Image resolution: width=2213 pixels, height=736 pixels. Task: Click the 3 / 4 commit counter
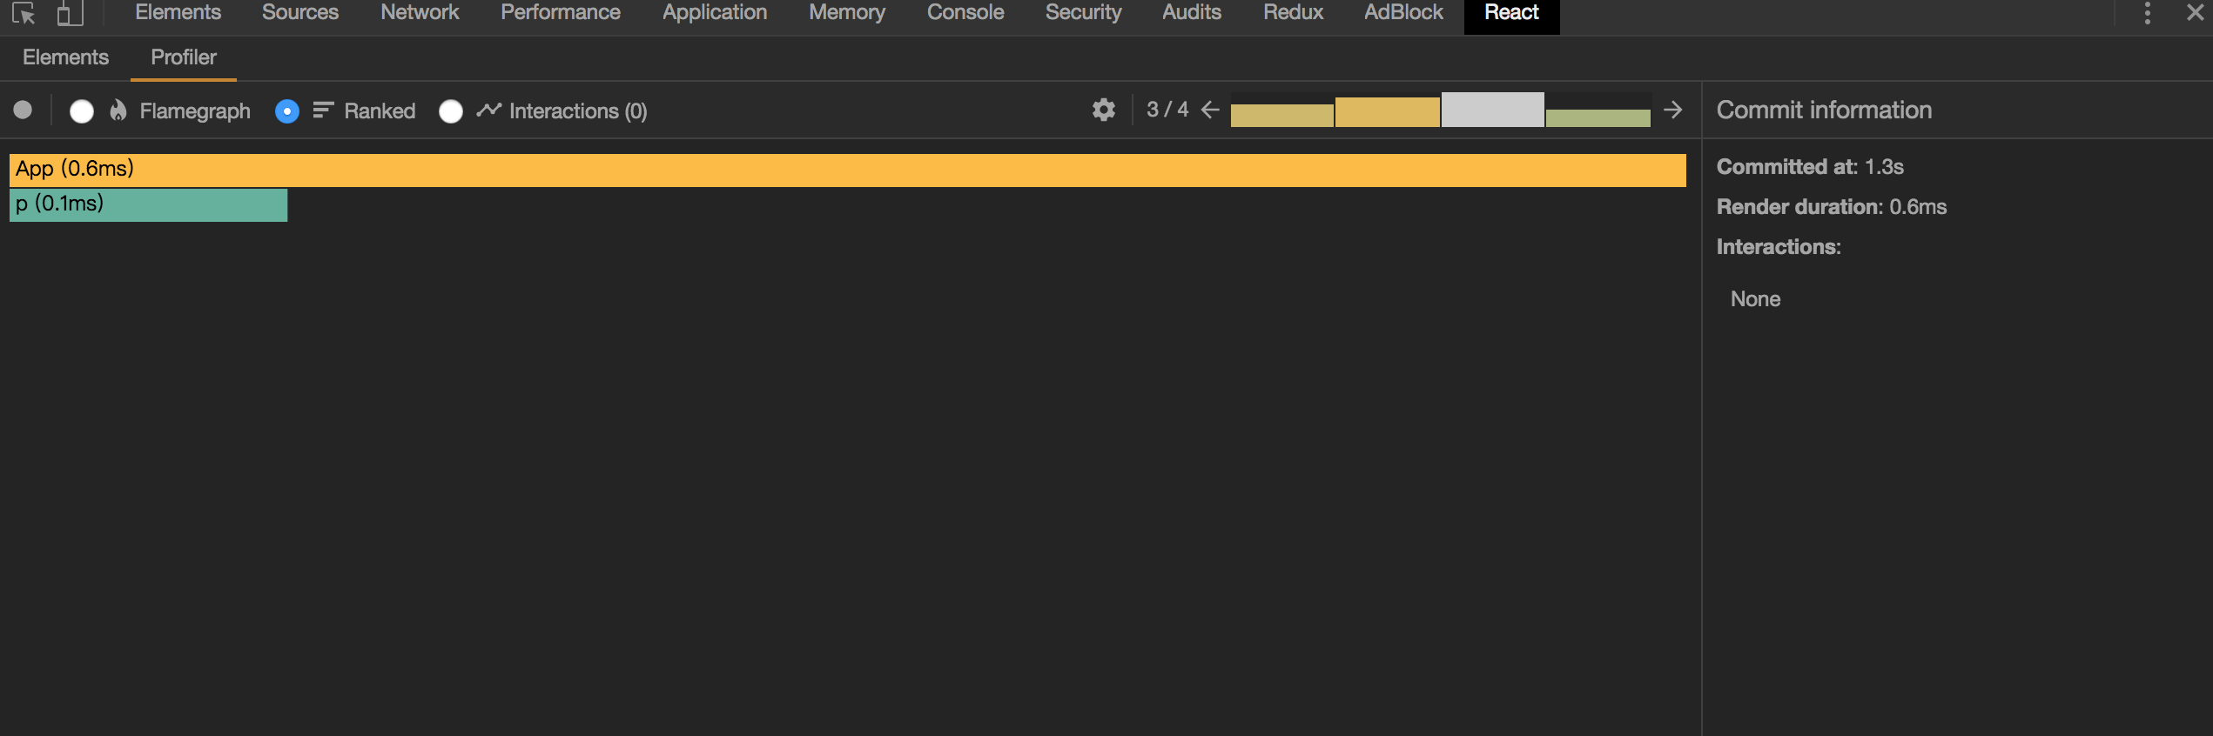1167,110
